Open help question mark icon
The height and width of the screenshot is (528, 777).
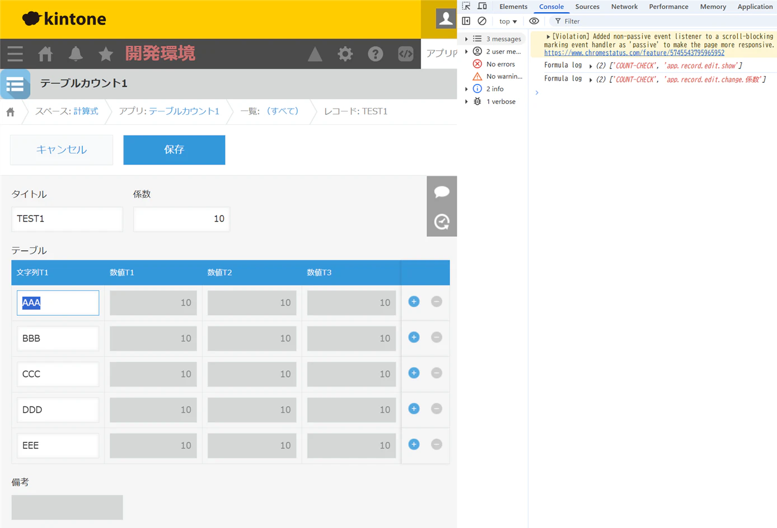(376, 54)
